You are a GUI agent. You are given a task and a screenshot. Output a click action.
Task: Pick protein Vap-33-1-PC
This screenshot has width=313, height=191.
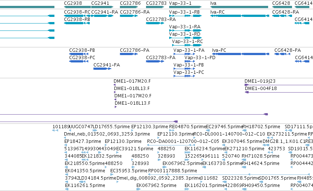[189, 73]
